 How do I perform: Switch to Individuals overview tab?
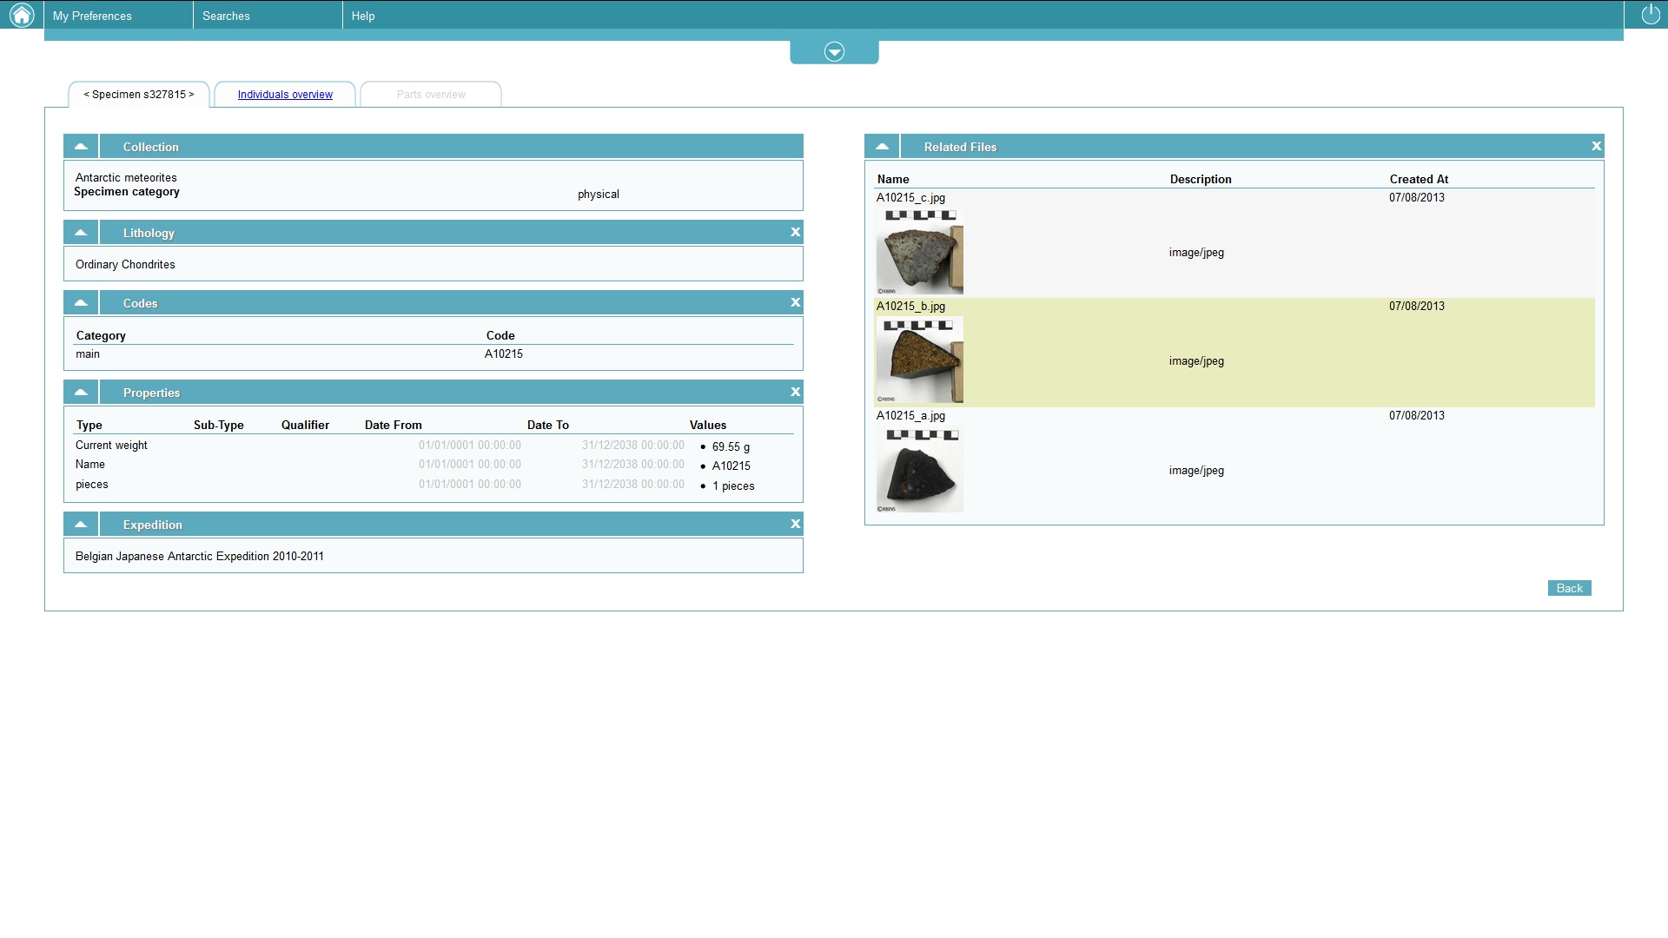285,95
